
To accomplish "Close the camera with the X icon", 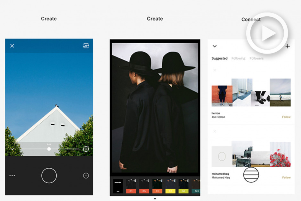I will pyautogui.click(x=12, y=46).
